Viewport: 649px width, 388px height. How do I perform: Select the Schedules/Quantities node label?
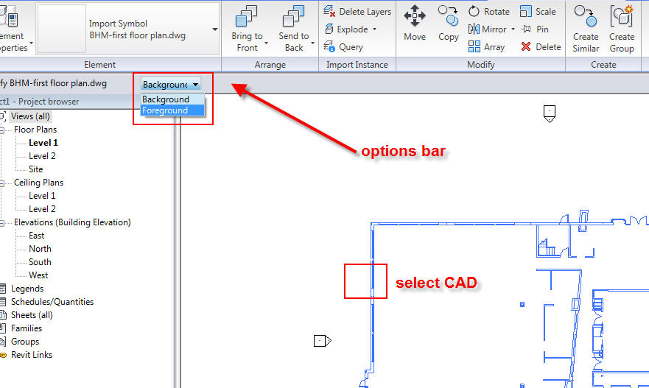click(52, 302)
